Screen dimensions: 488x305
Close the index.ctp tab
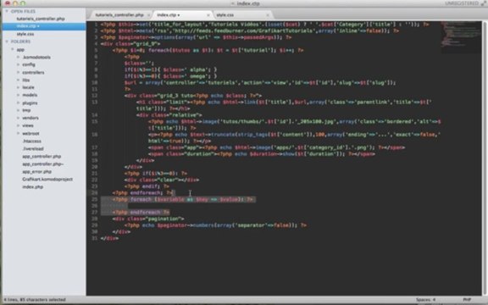click(208, 15)
